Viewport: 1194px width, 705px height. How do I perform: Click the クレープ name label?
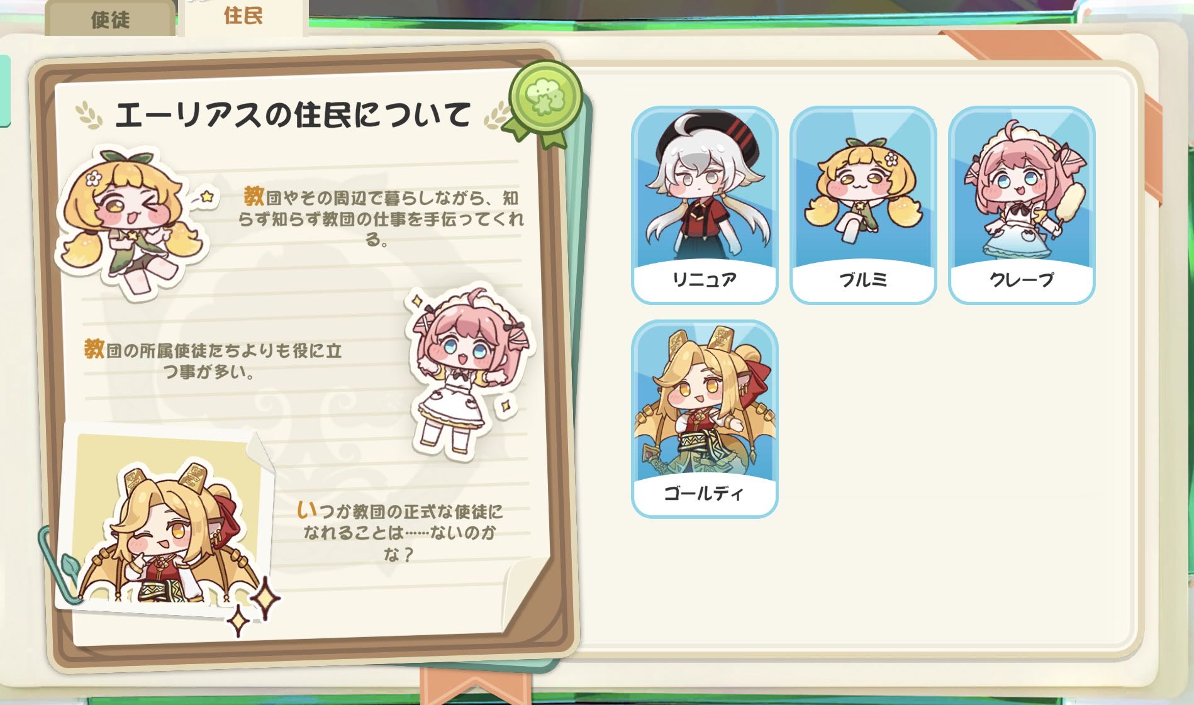click(1022, 280)
